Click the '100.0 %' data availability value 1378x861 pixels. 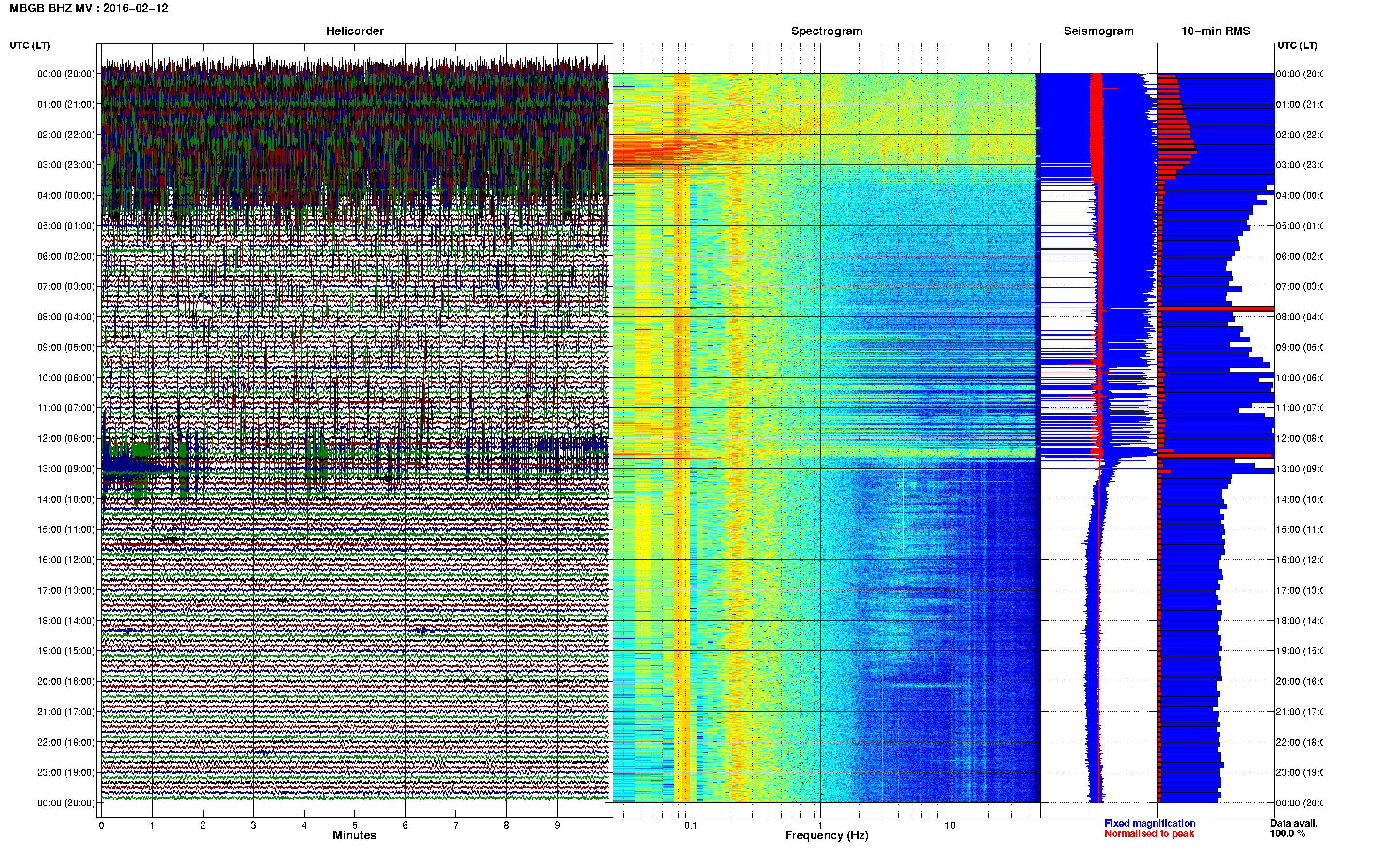point(1287,834)
